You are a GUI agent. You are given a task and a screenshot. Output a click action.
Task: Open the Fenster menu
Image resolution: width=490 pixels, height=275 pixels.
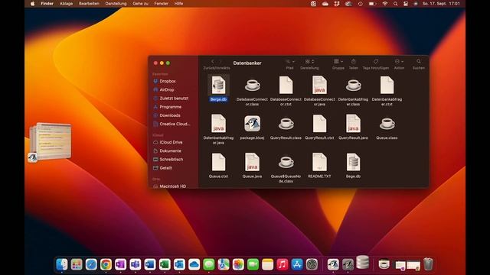(x=162, y=4)
